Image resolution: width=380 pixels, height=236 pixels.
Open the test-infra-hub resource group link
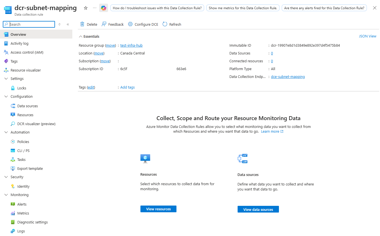(x=131, y=45)
